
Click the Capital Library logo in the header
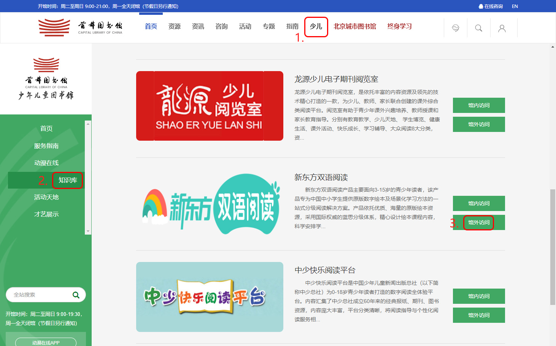79,27
